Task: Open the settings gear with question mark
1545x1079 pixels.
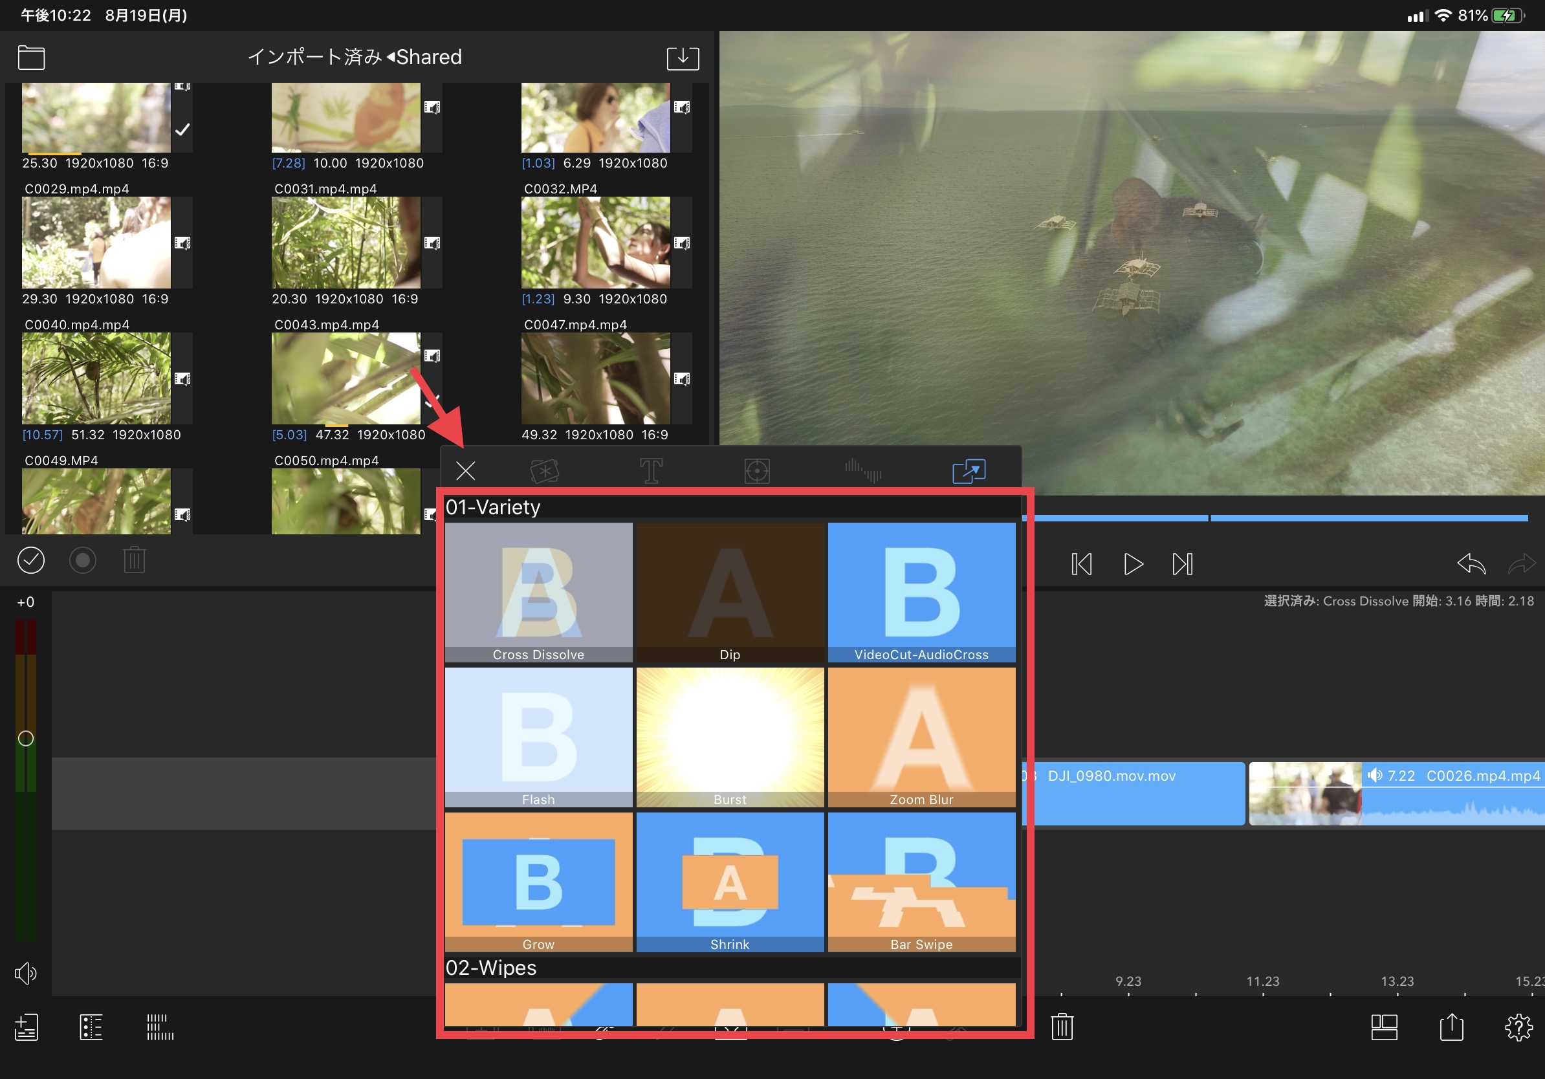Action: pos(1518,1027)
